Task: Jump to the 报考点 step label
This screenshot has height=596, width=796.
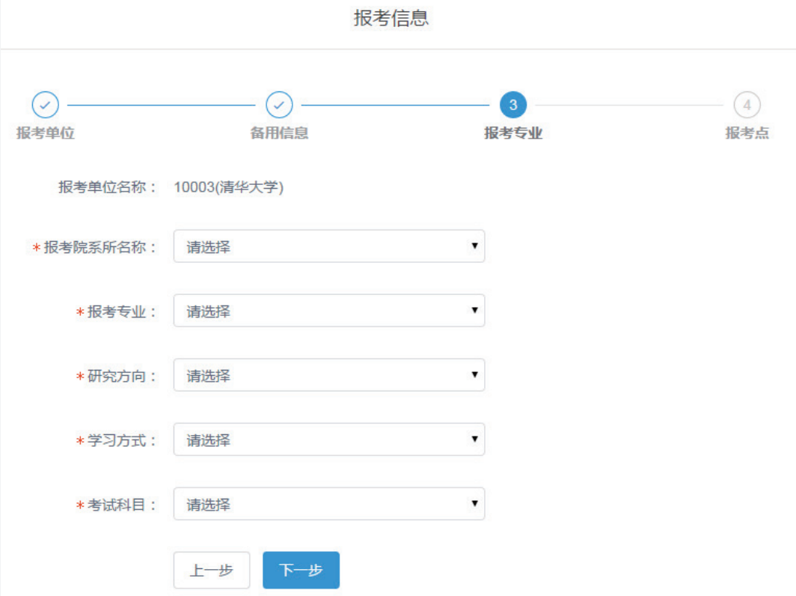Action: [747, 133]
